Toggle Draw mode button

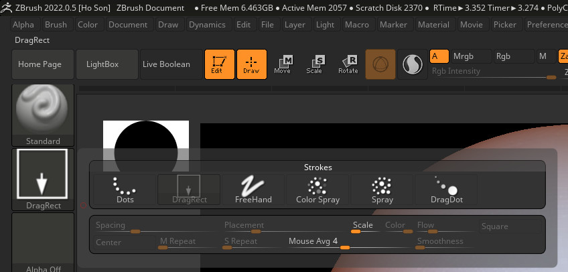252,64
